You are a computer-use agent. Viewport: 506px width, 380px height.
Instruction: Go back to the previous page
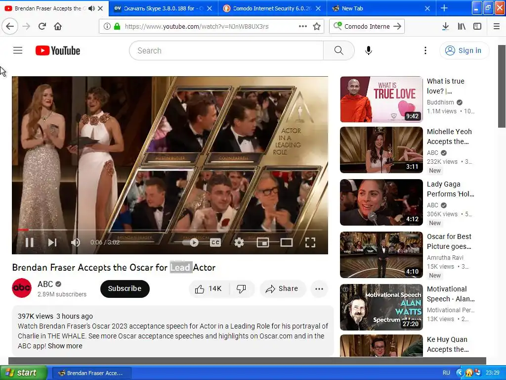pyautogui.click(x=10, y=26)
